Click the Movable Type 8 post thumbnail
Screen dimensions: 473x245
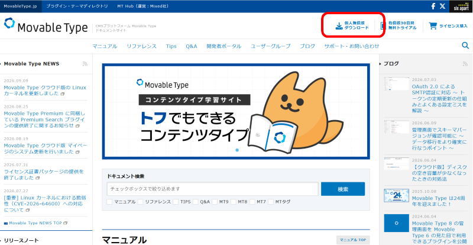click(x=396, y=223)
